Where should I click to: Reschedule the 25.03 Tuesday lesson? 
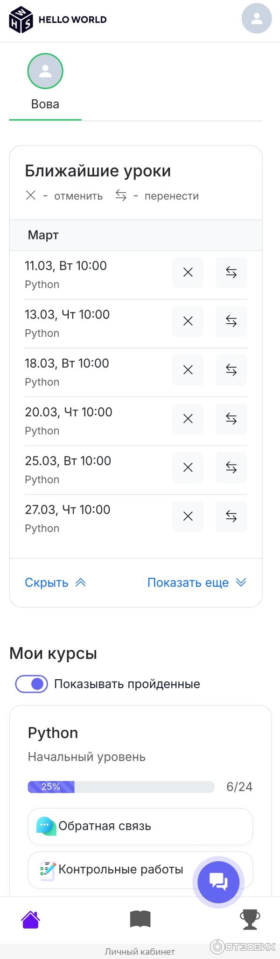coord(231,467)
